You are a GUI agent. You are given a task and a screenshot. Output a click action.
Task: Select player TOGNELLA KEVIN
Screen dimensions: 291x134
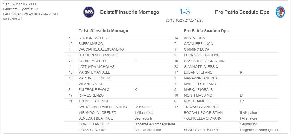pyautogui.click(x=93, y=101)
